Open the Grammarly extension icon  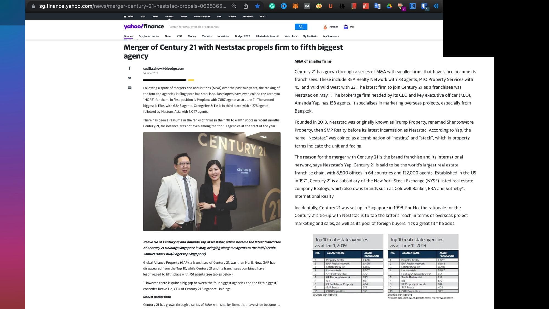click(x=272, y=6)
